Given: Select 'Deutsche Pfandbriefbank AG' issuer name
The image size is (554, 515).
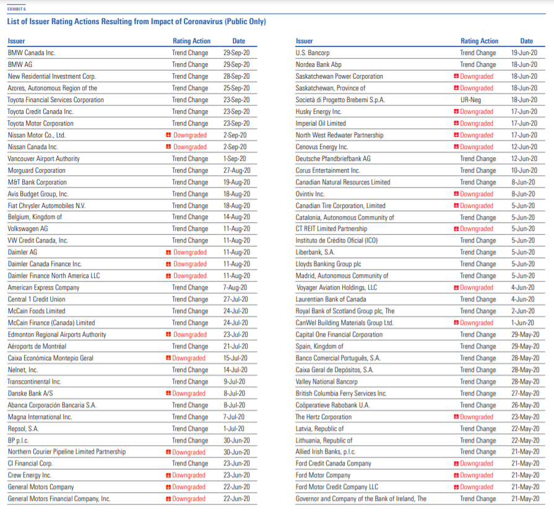Looking at the screenshot, I should [x=333, y=158].
